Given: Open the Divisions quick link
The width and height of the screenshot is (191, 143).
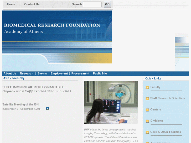Looking at the screenshot, I should point(157,121).
